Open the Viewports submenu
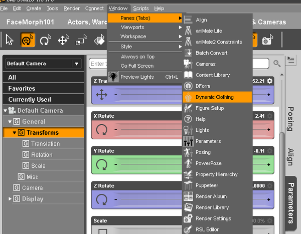The width and height of the screenshot is (301, 234). (145, 27)
